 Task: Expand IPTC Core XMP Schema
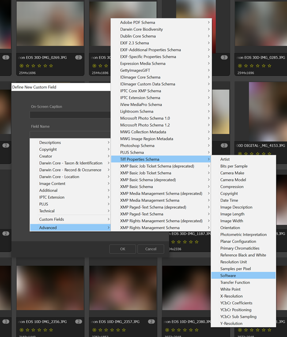click(161, 91)
